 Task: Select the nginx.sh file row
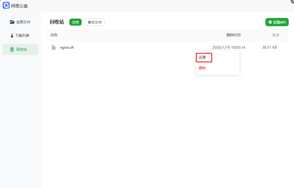tap(67, 47)
